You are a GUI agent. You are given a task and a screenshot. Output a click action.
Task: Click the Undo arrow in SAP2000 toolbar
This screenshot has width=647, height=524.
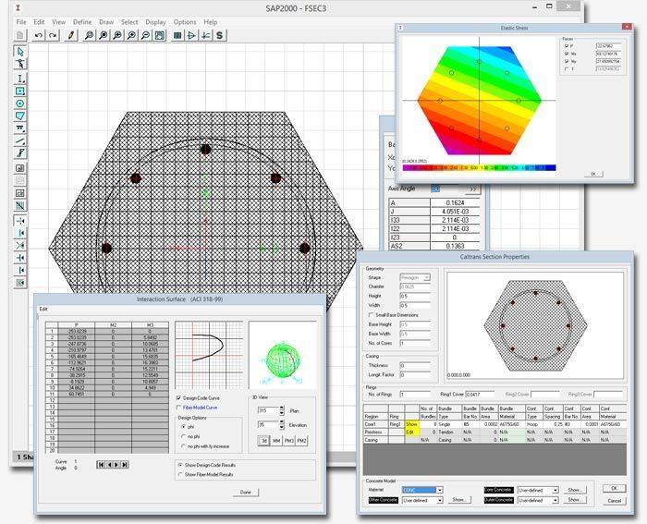pyautogui.click(x=39, y=35)
